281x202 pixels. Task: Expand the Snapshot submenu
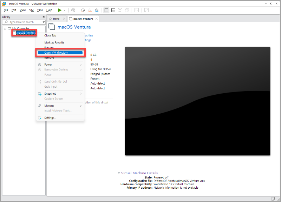click(60, 94)
